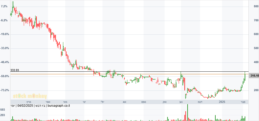Screen dimensions: 259x121
Task: Click the black horizontal line at 333.93
Action: click(129, 72)
